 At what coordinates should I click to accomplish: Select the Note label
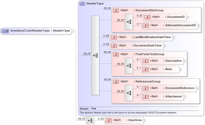pyautogui.click(x=169, y=69)
